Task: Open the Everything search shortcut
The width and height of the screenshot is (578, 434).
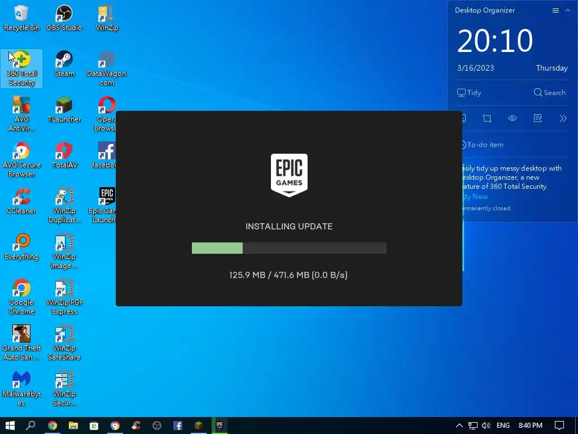Action: (x=21, y=248)
